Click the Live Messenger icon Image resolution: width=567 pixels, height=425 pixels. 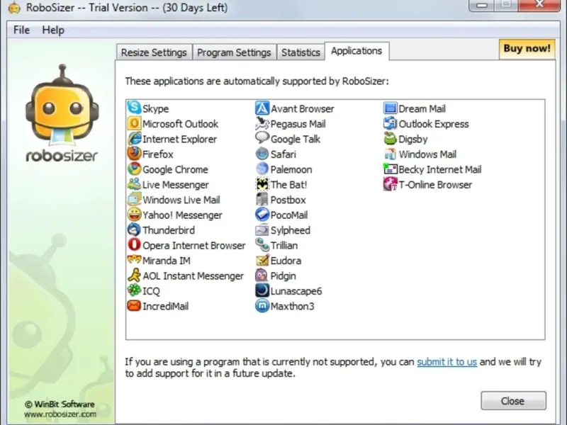(134, 184)
